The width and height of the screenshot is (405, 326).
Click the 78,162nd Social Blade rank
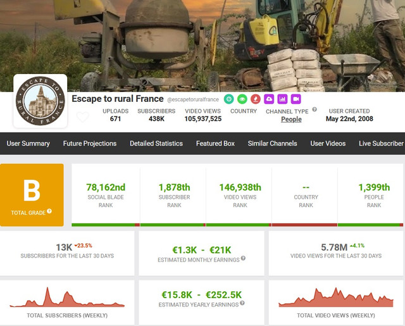click(x=106, y=187)
